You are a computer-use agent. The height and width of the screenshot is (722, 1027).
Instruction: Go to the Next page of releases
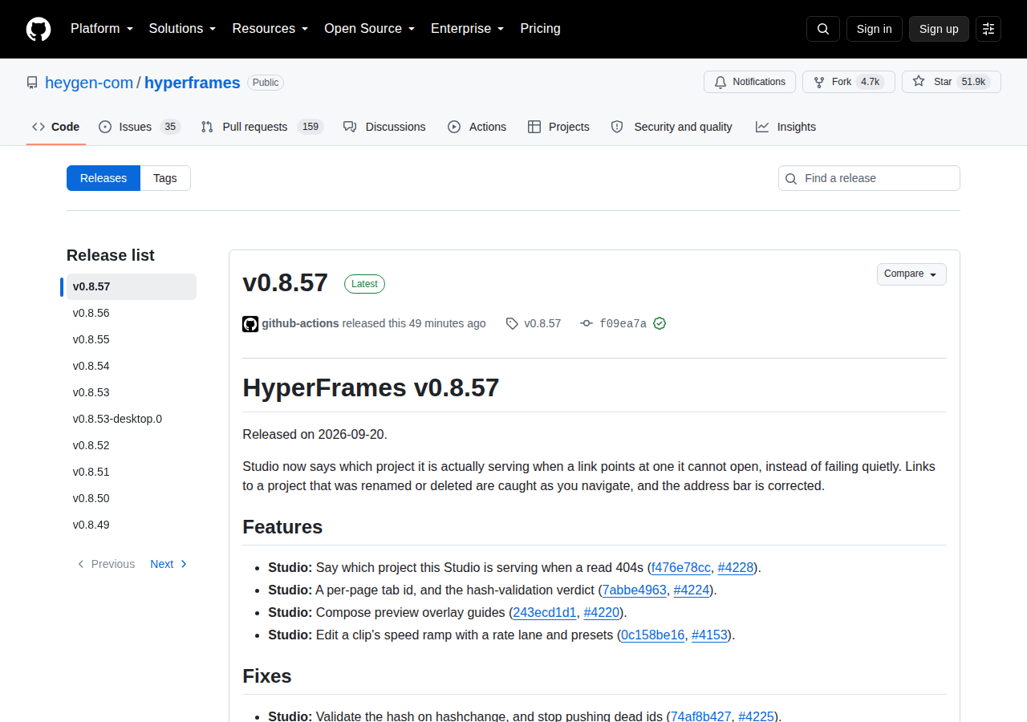click(x=169, y=564)
